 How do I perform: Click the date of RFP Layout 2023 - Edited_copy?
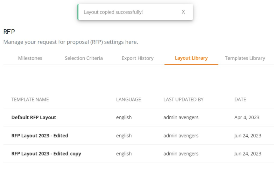[248, 154]
